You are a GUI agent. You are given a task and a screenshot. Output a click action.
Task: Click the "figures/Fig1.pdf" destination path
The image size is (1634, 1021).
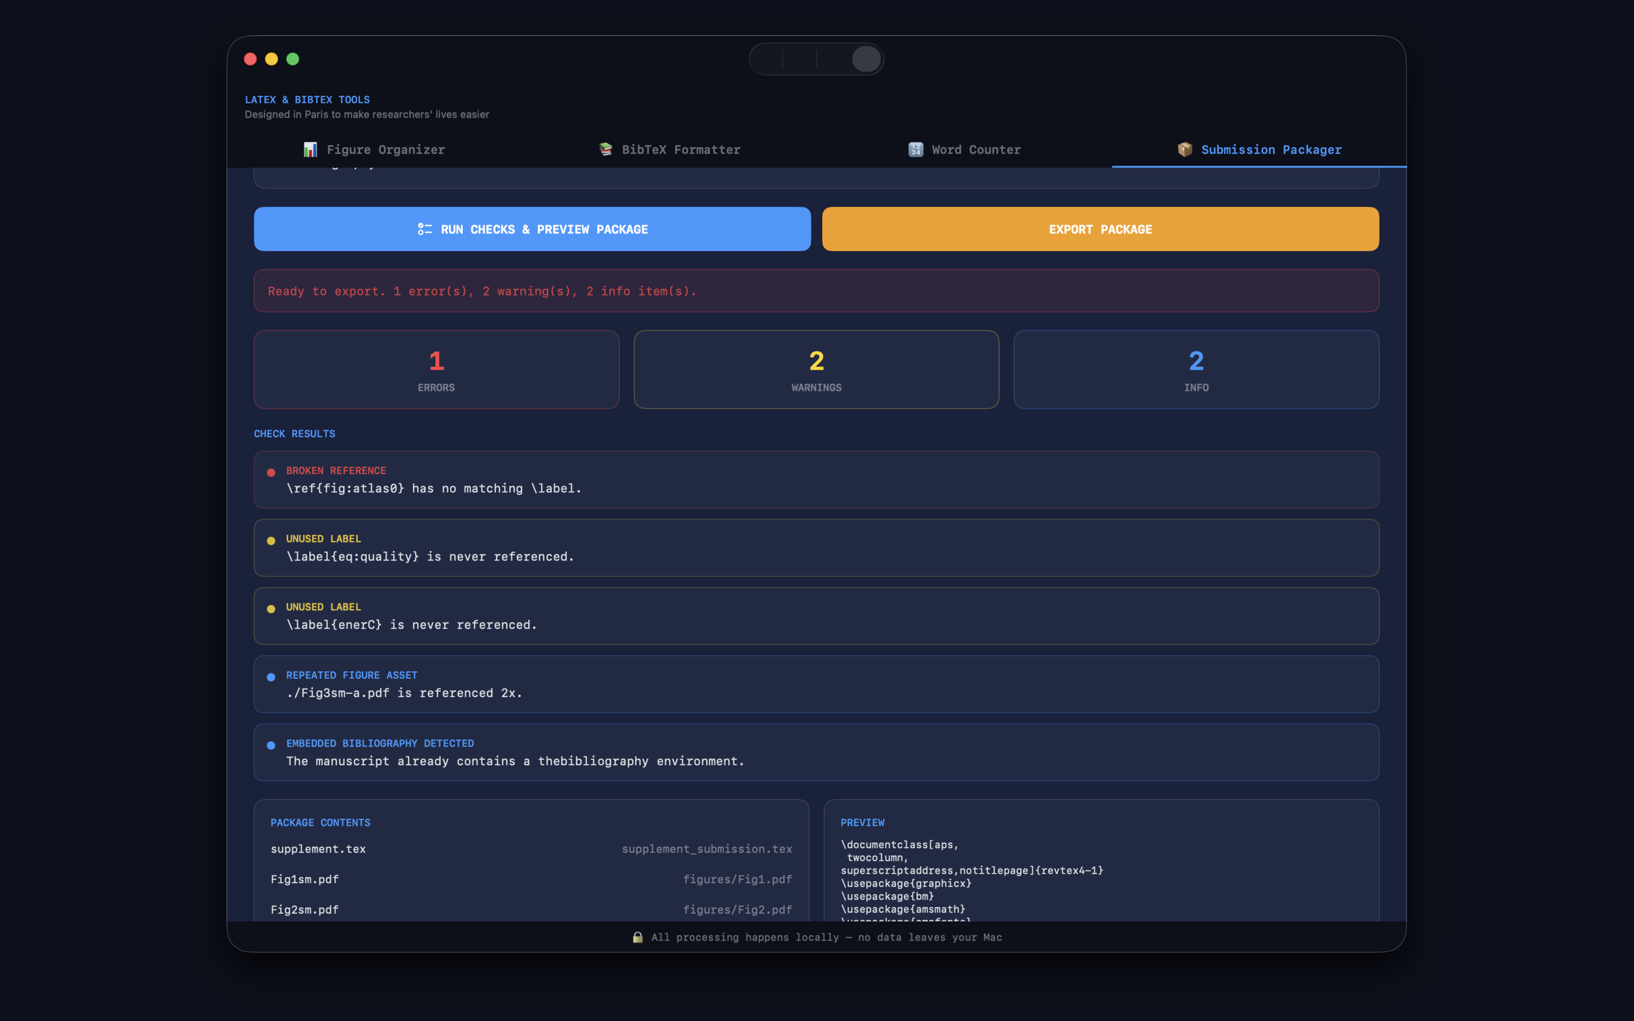738,879
